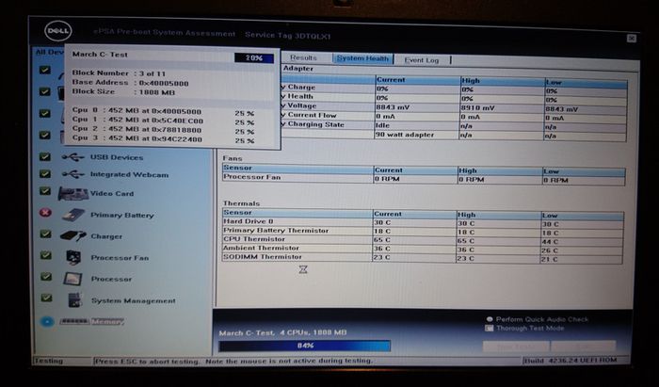Select the System Management icon
This screenshot has height=387, width=659.
(x=74, y=300)
